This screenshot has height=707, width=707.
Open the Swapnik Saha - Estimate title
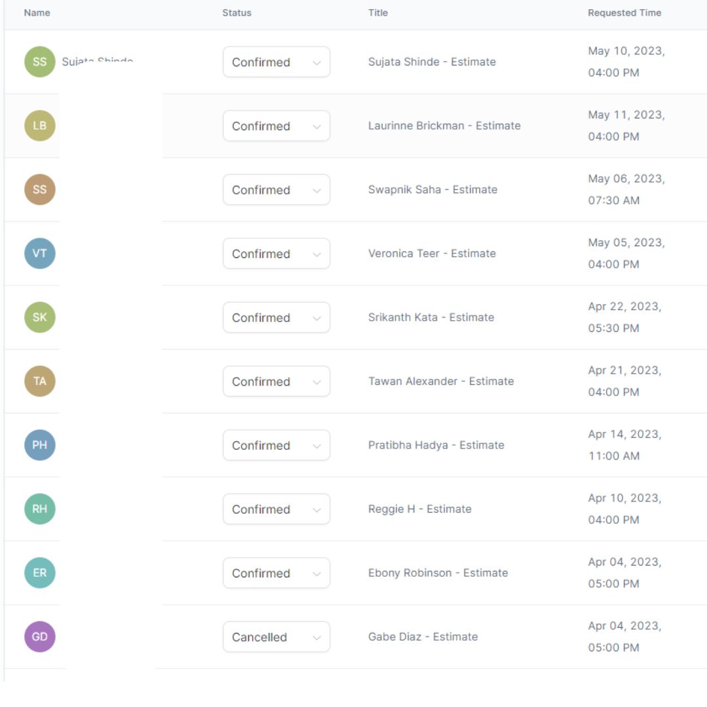[433, 190]
